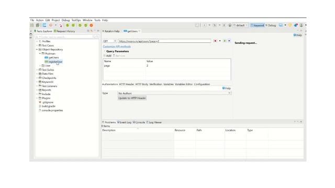Open the default profile dropdown
This screenshot has width=335, height=188.
[241, 26]
